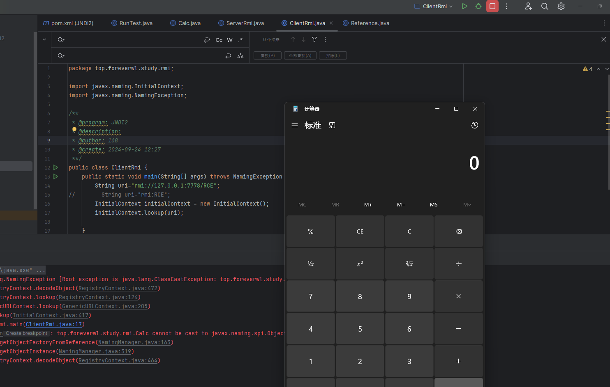The height and width of the screenshot is (387, 610).
Task: Open search filter options
Action: point(314,39)
